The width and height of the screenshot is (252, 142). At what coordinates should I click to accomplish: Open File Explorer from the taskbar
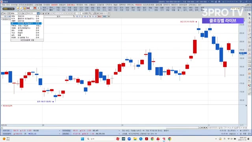click(135, 139)
